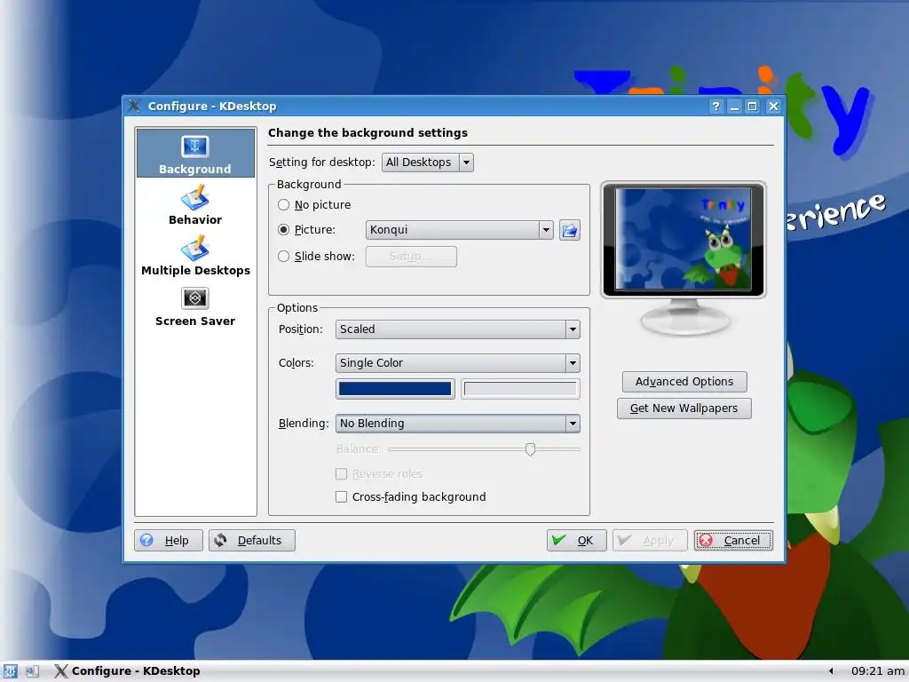Open the Trinity K menu in the taskbar

11,671
